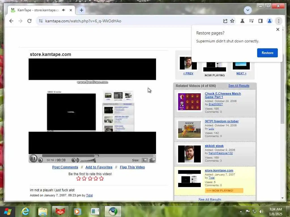Open the previous video thumbnail
This screenshot has width=290, height=217.
(x=188, y=63)
